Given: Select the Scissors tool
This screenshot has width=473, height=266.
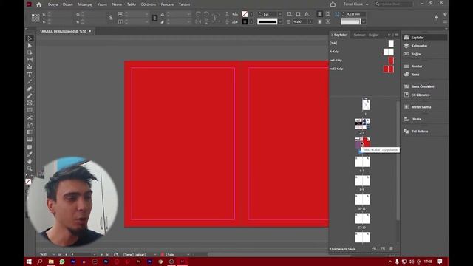Looking at the screenshot, I should coord(30,118).
